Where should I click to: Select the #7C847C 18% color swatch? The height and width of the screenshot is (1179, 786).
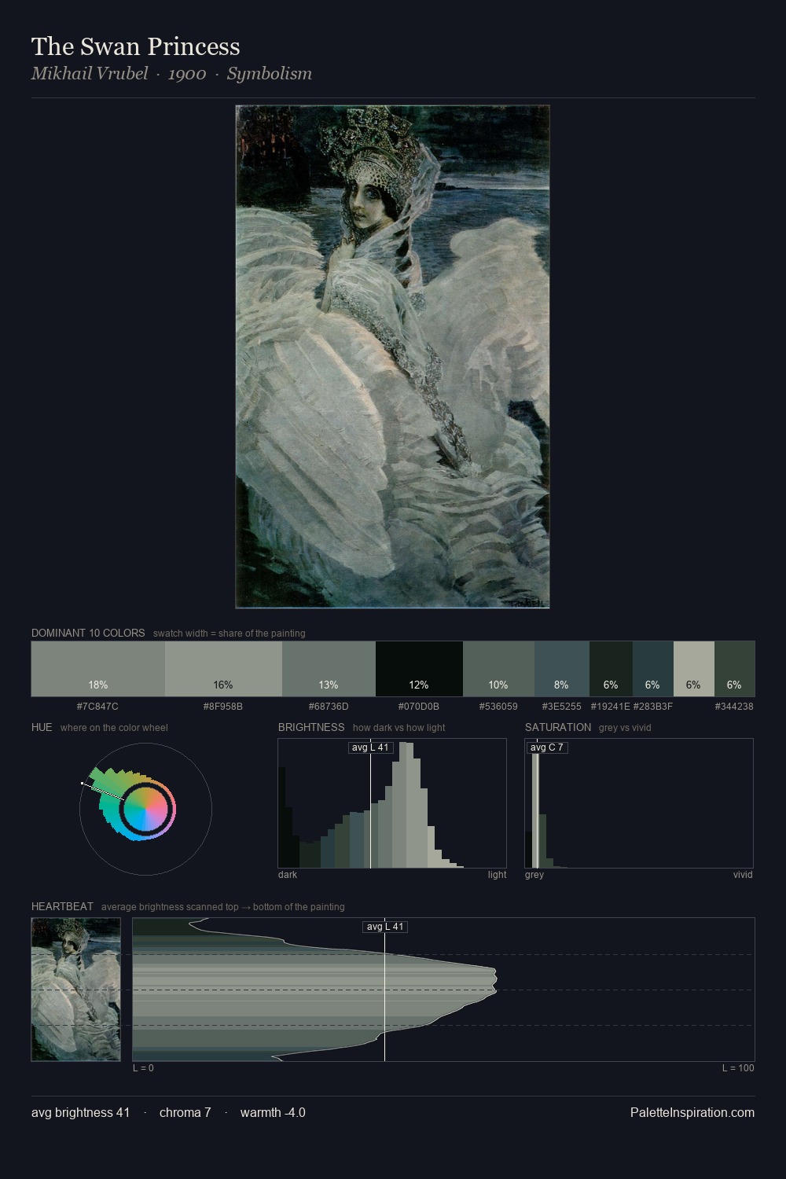pos(98,669)
